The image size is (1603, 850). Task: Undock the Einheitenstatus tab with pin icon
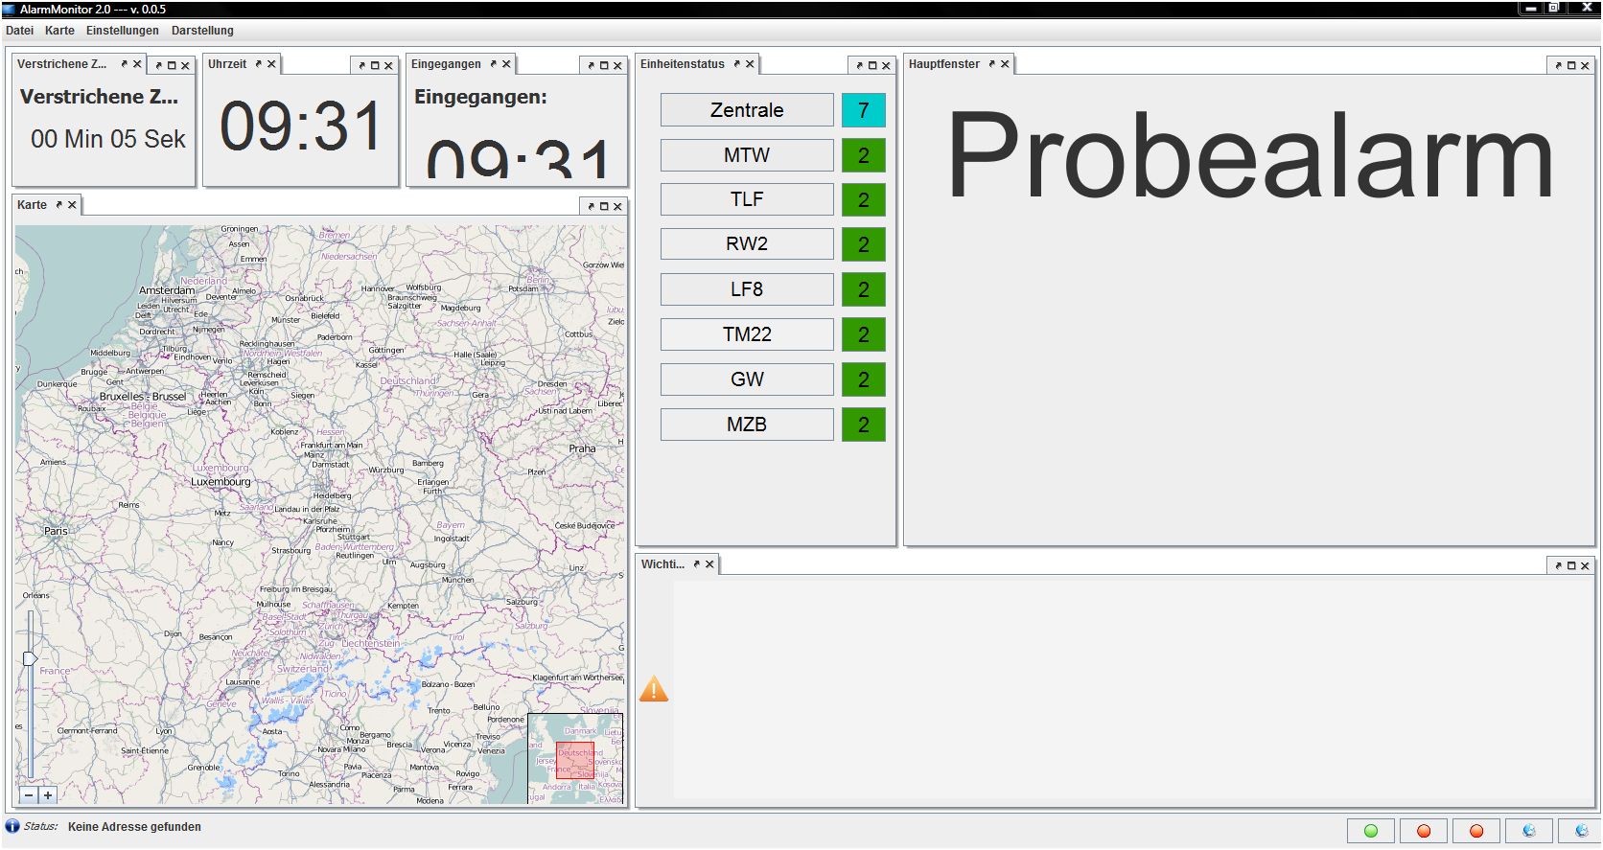(x=736, y=64)
